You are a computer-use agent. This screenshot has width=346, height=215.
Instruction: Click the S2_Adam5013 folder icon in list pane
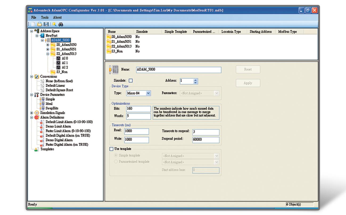pyautogui.click(x=109, y=46)
